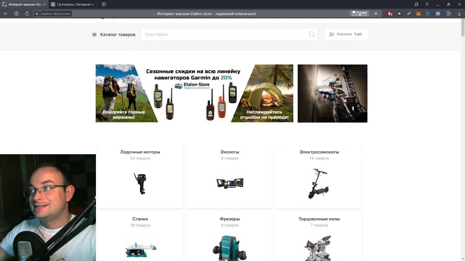Open the browser main menu (three lines)
This screenshot has width=465, height=261.
(427, 4)
